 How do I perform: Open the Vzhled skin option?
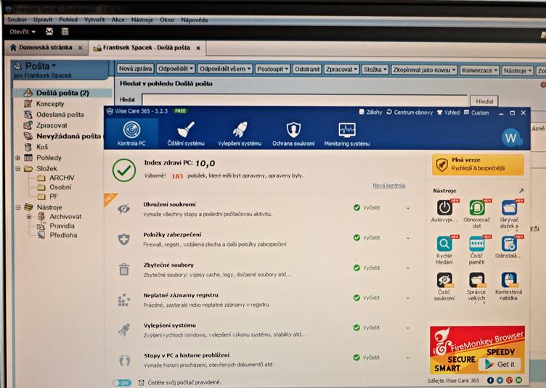click(448, 112)
